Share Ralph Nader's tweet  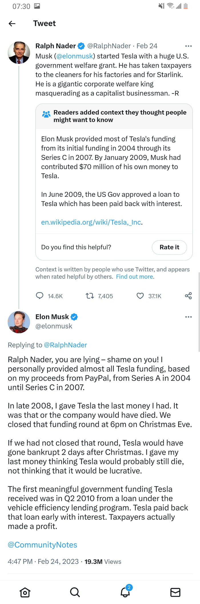(x=188, y=296)
